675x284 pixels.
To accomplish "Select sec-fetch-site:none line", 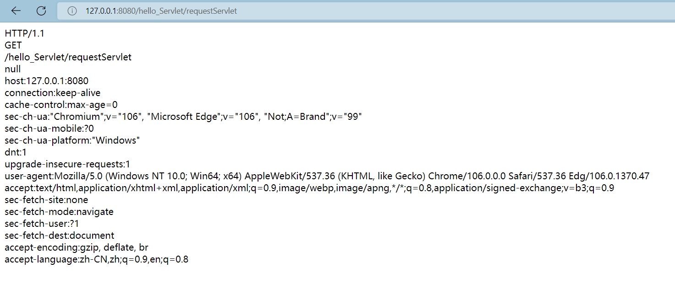I will (x=46, y=200).
